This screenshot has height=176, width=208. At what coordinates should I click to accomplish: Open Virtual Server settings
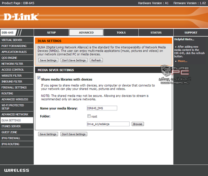pos(17,40)
